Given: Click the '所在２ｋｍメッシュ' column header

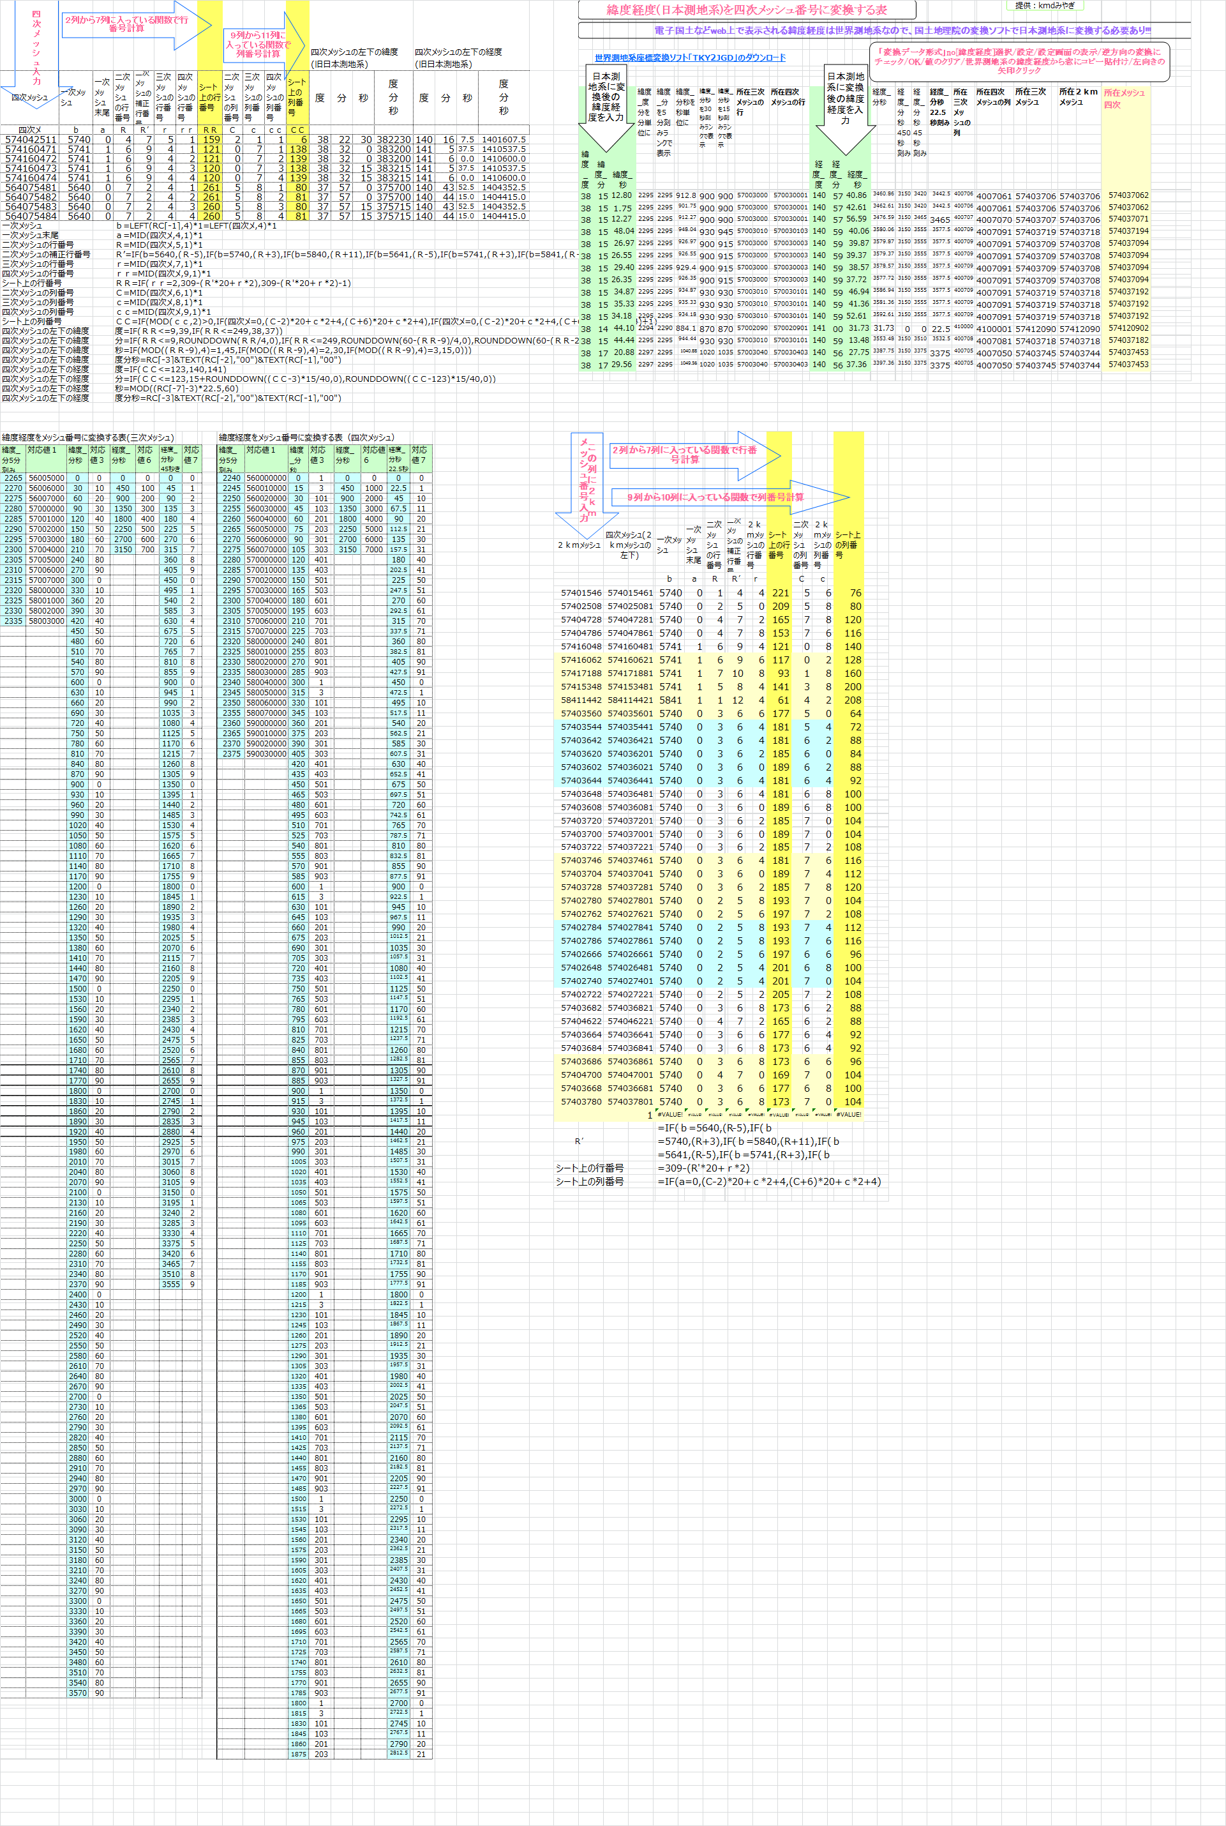Looking at the screenshot, I should pos(1078,97).
